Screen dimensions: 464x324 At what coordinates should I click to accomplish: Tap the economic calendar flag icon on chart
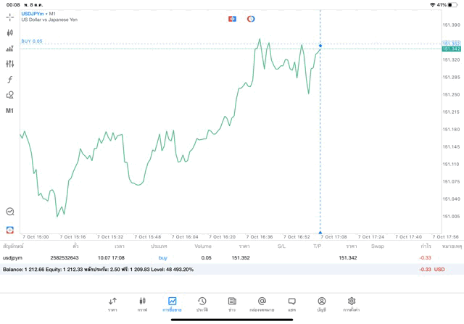coord(232,18)
